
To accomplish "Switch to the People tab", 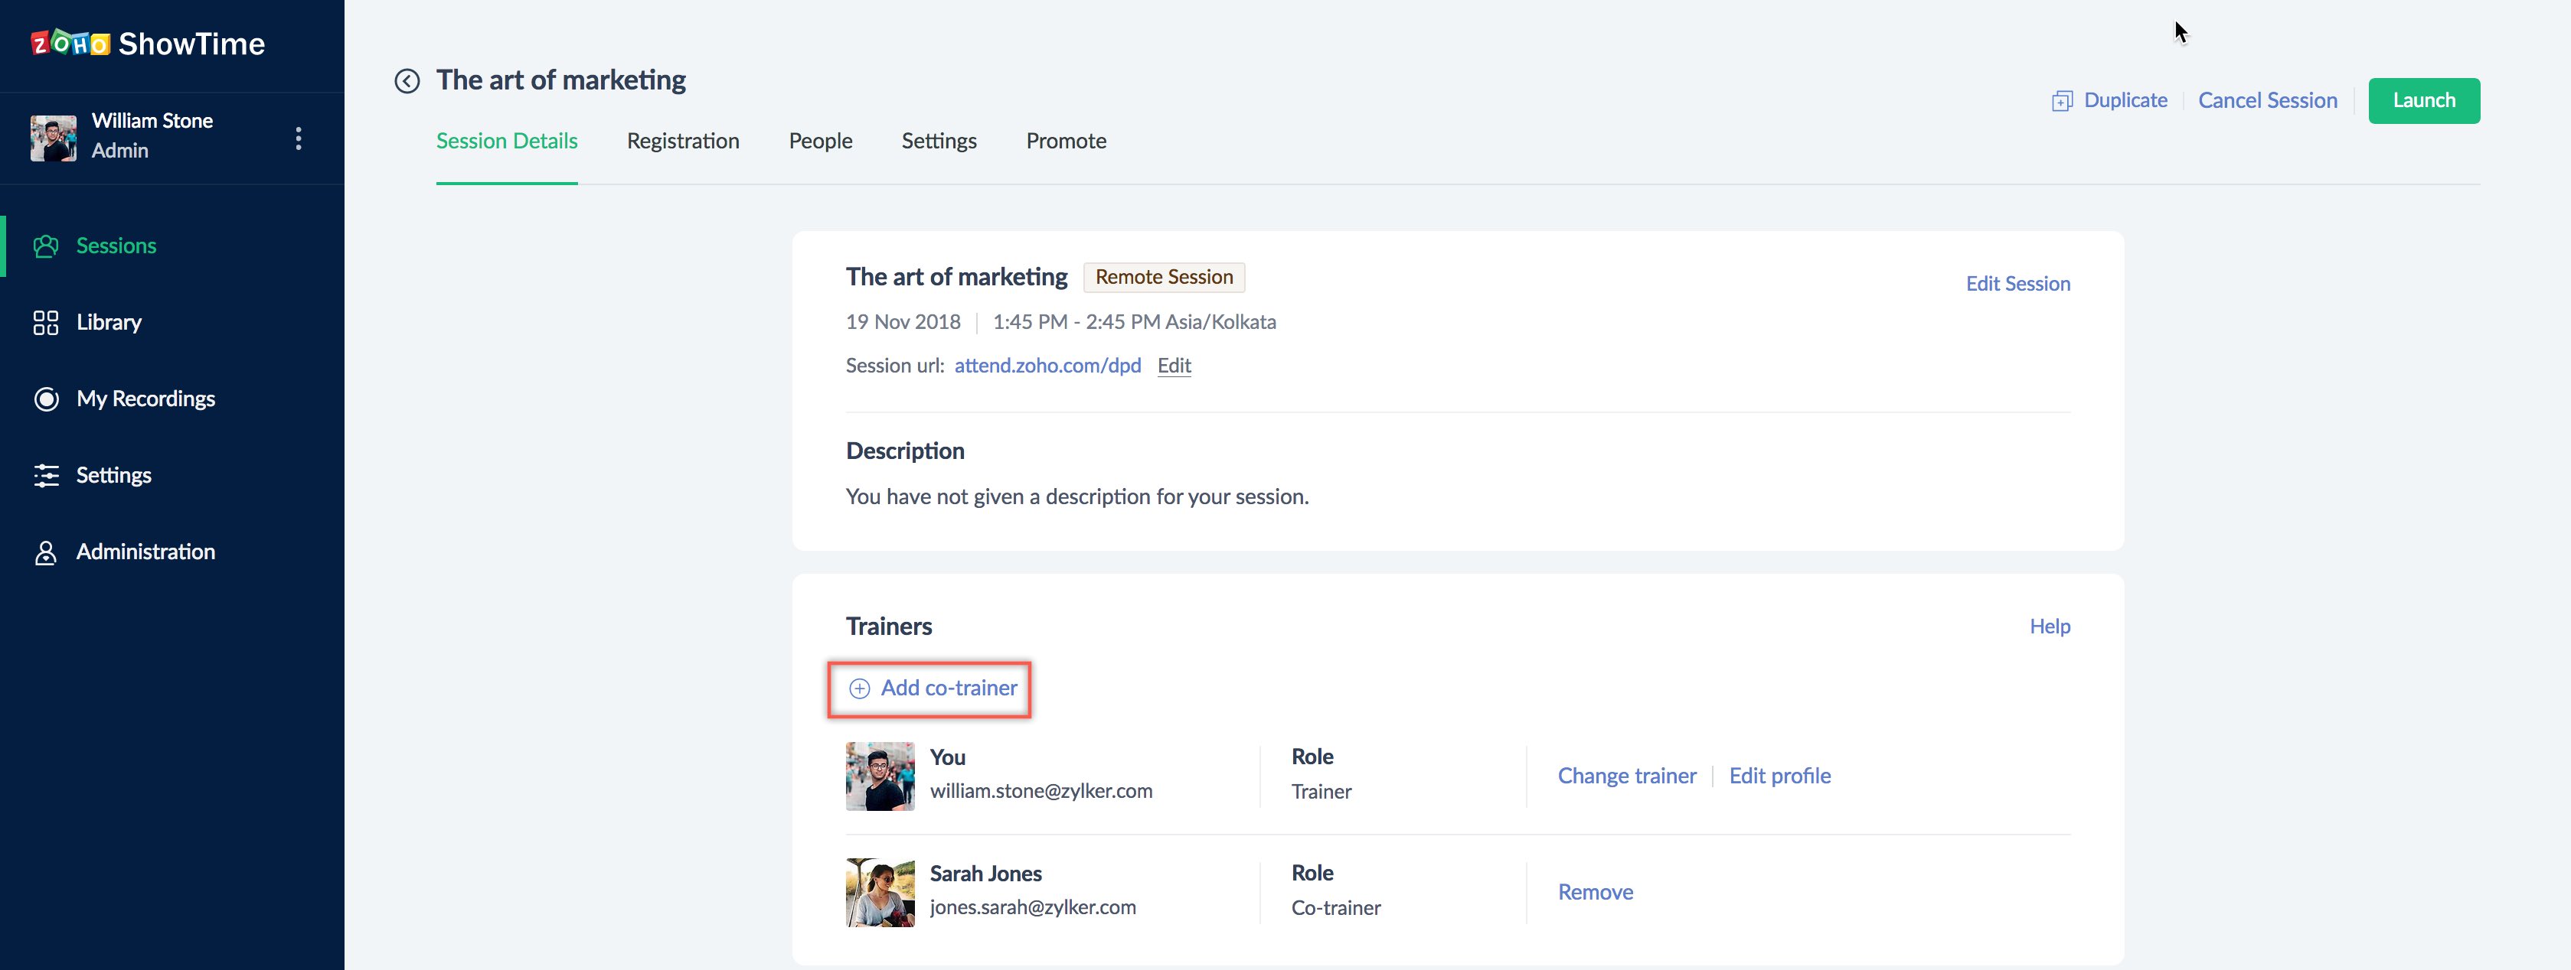I will pos(821,141).
